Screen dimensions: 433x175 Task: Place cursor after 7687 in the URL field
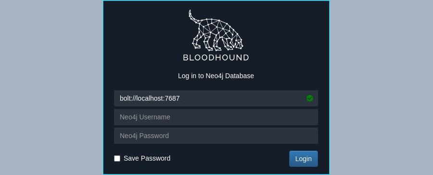point(180,98)
